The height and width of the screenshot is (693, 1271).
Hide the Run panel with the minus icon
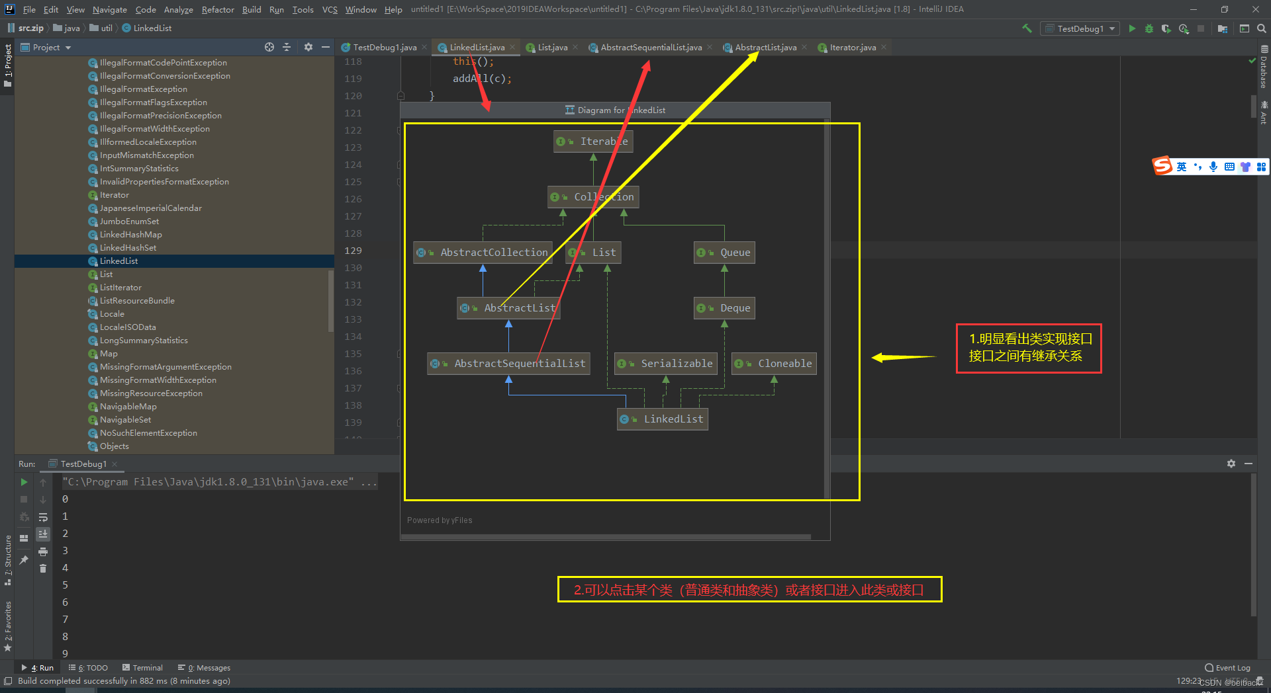coord(1248,464)
